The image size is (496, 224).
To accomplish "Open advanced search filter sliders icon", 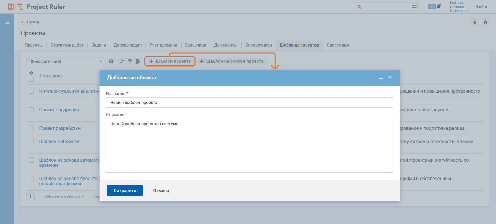I will 414,7.
